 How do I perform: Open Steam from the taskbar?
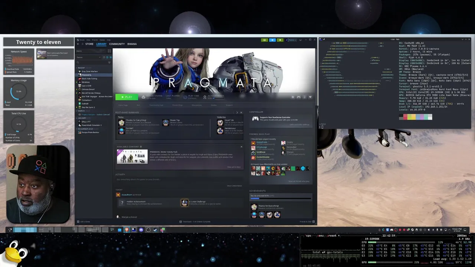(x=155, y=230)
